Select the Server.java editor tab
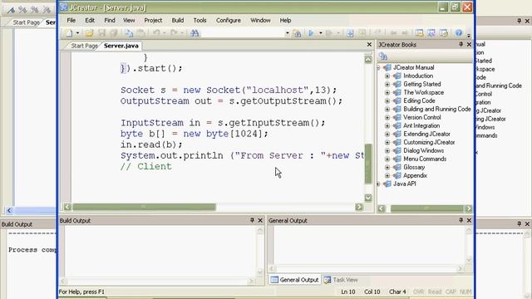The width and height of the screenshot is (532, 299). (121, 46)
